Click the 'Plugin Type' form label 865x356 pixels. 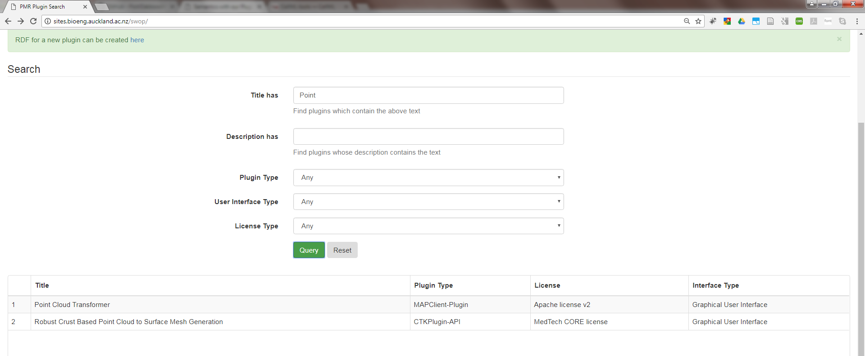pos(259,178)
